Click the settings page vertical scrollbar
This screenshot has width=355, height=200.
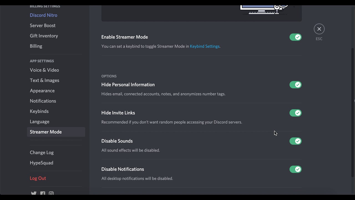353,111
